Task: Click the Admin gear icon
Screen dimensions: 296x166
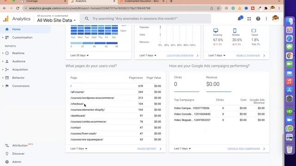Action: point(7,162)
